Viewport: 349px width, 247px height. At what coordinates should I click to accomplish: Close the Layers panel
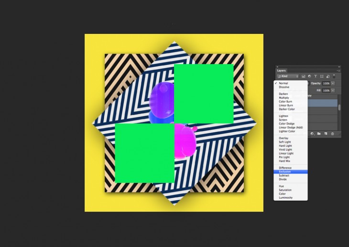click(x=277, y=67)
